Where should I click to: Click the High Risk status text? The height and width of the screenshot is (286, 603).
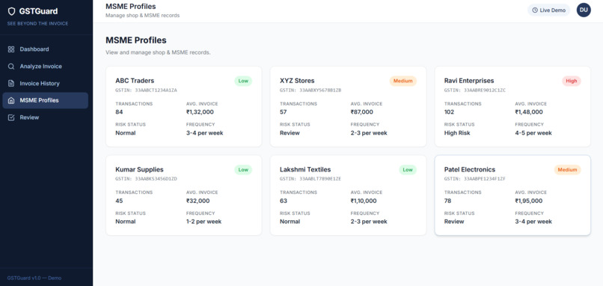point(457,133)
